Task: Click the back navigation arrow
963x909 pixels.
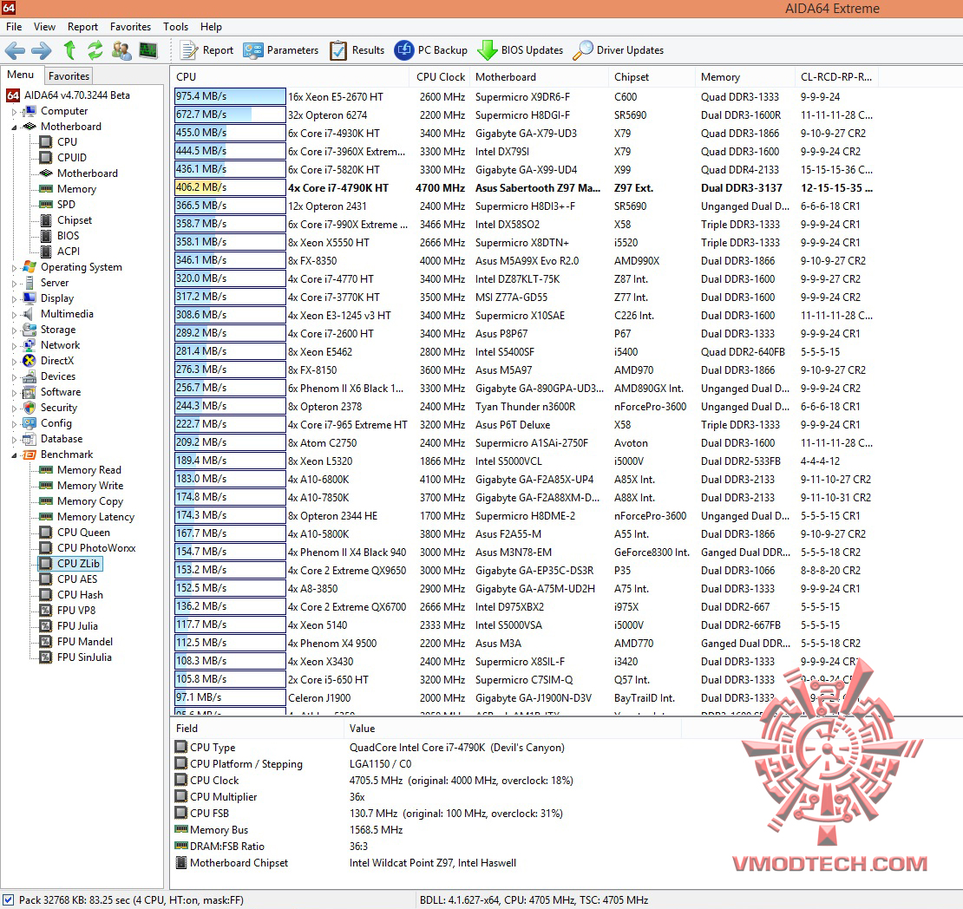Action: click(x=15, y=50)
